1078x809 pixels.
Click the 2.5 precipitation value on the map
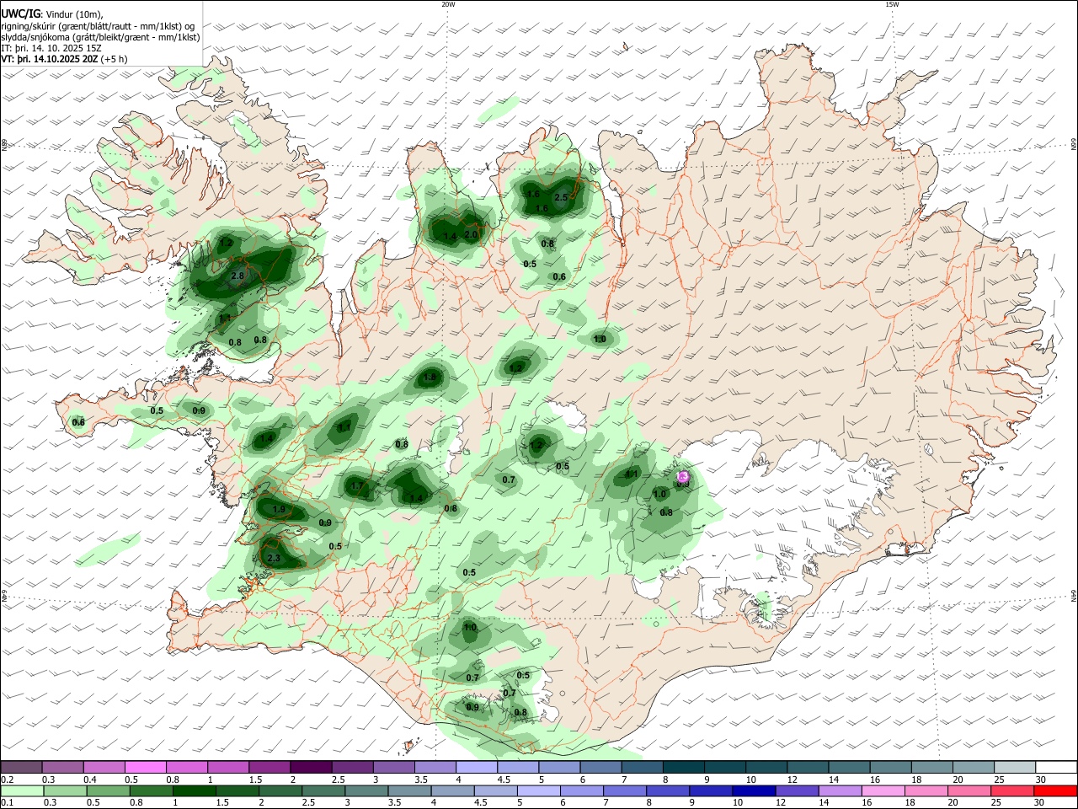click(560, 197)
